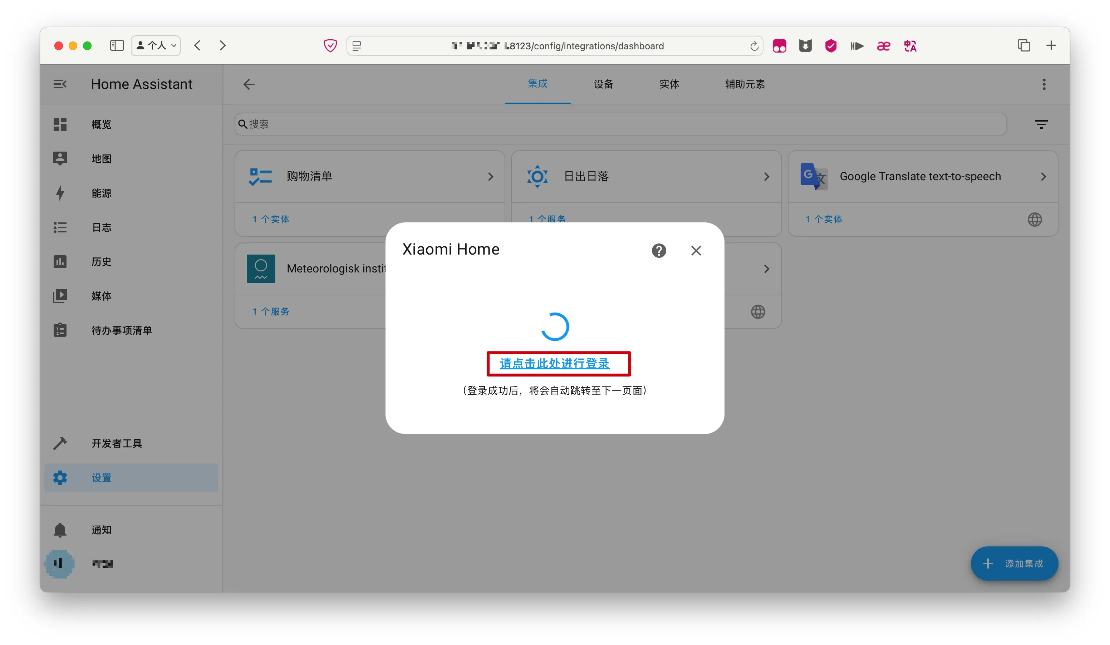
Task: Go back with the header arrow icon
Action: point(249,84)
